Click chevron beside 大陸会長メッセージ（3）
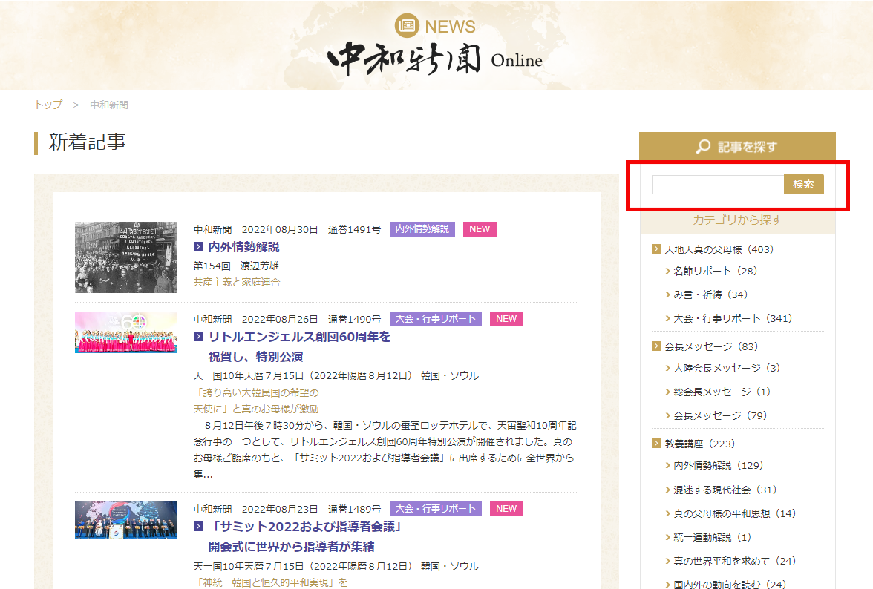The height and width of the screenshot is (589, 873). point(667,368)
